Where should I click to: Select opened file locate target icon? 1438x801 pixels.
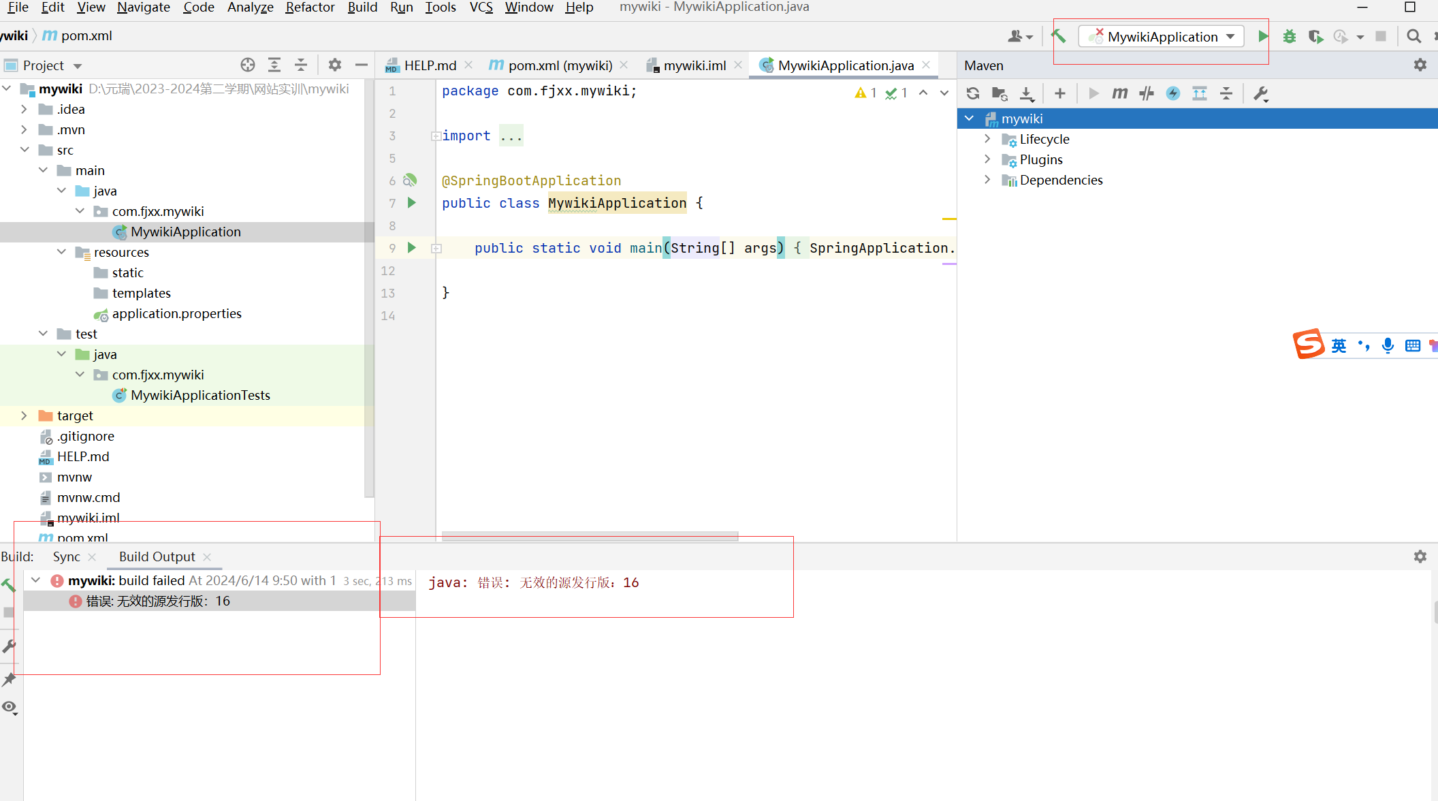point(248,65)
